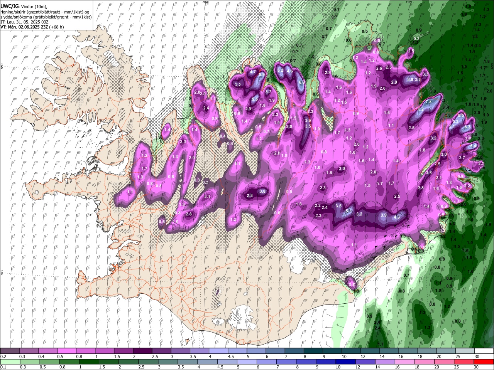Click the '0.4' legend scale label
The width and height of the screenshot is (494, 370).
click(41, 357)
